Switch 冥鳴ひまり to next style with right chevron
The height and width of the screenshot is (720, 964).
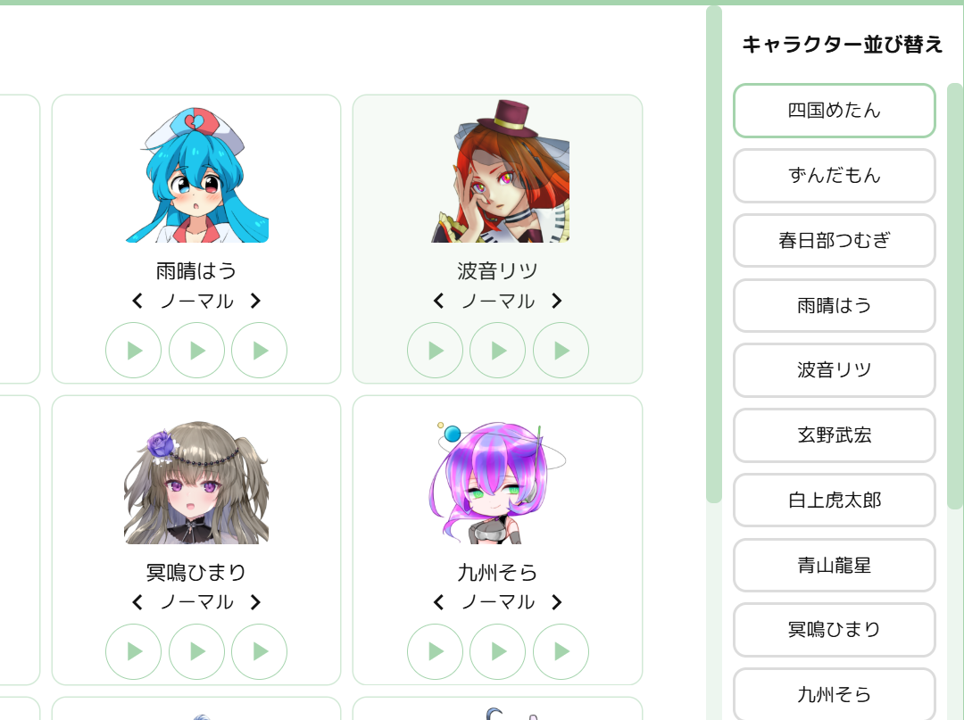point(256,602)
